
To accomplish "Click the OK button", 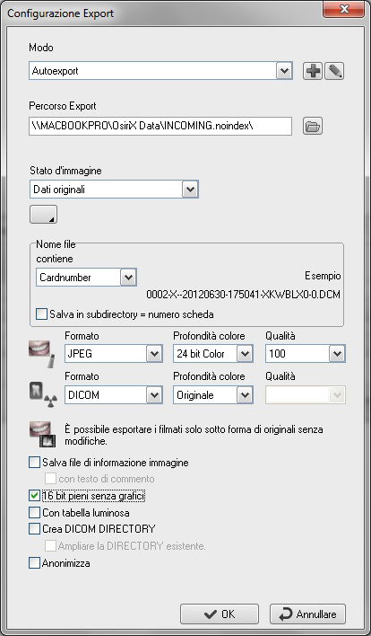I will [220, 614].
